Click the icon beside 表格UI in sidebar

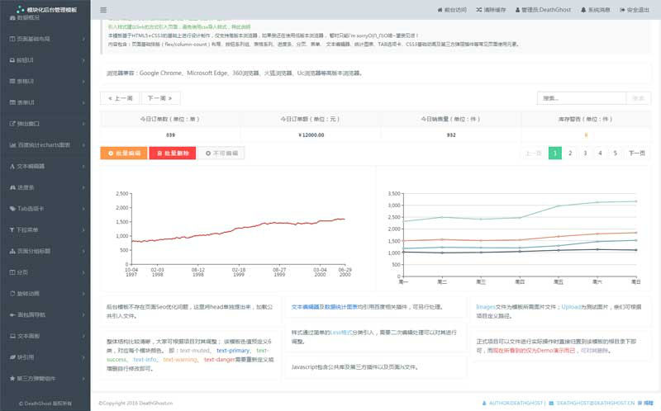[12, 81]
